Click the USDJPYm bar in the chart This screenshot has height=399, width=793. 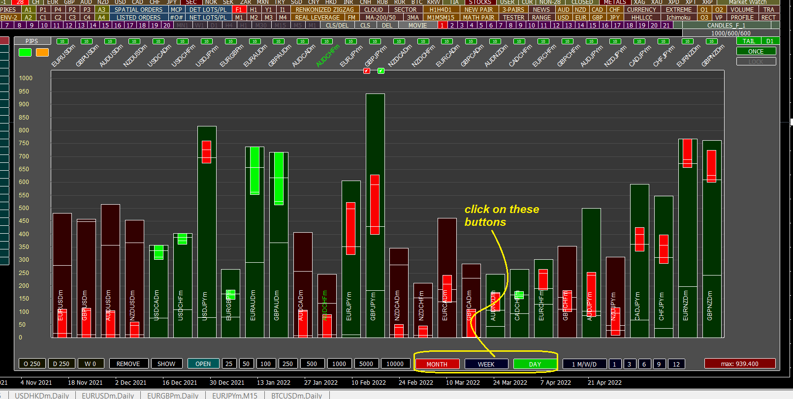coord(207,231)
